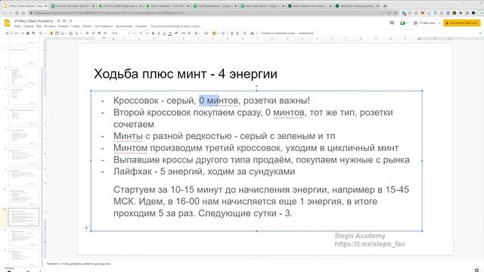Image resolution: width=484 pixels, height=272 pixels.
Task: Open the highlight color marker tool
Action: point(176,33)
